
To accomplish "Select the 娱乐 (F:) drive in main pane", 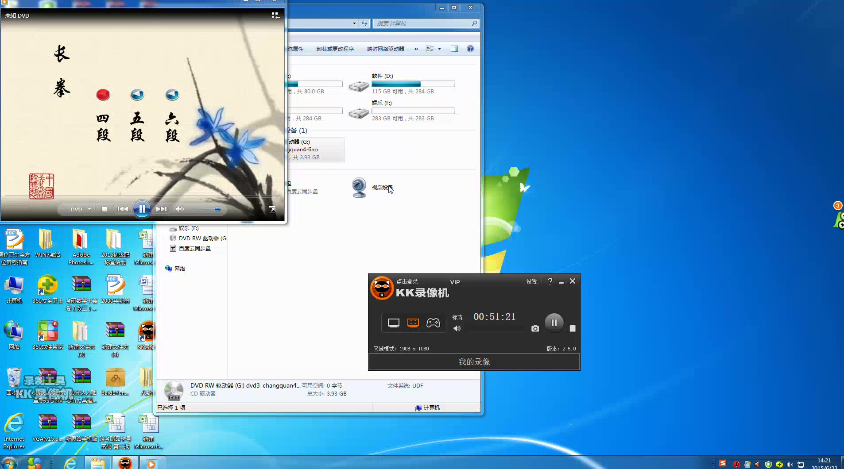I will (x=402, y=111).
